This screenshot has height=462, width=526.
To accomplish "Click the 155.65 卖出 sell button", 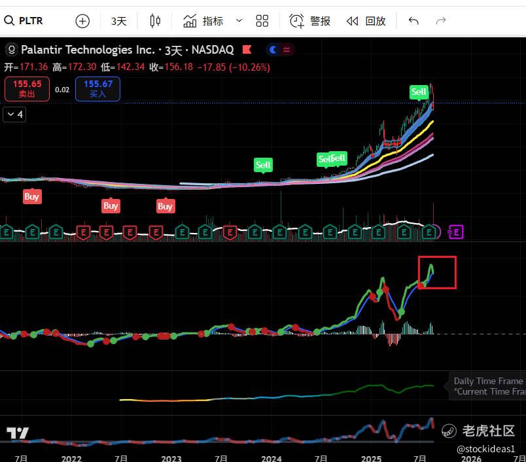I will click(27, 89).
